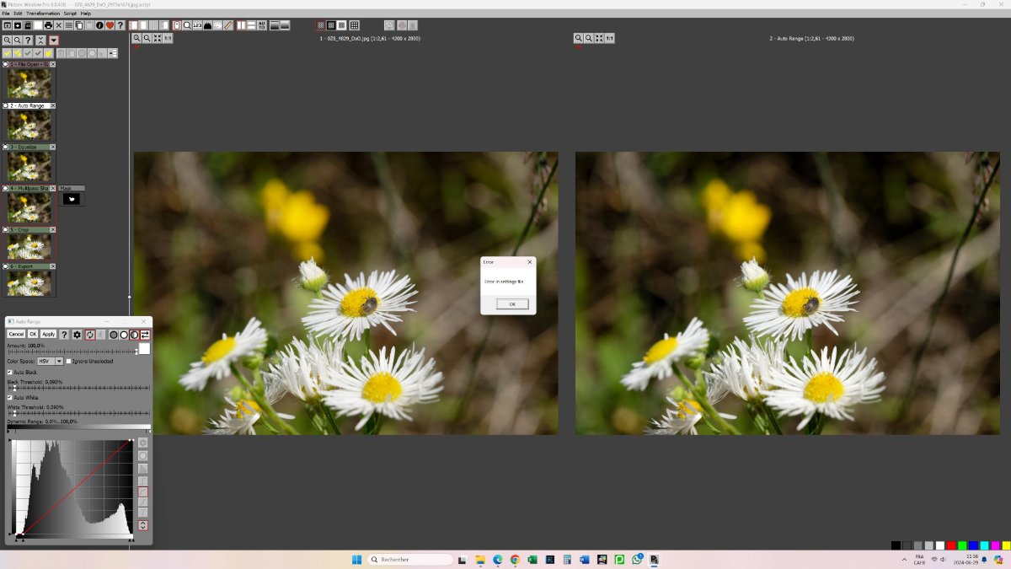Click 1:1 zoom button above the left image

pyautogui.click(x=167, y=38)
